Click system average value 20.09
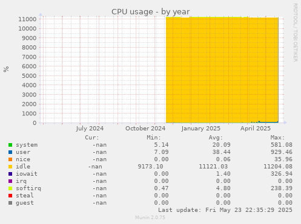Image resolution: width=301 pixels, height=224 pixels. (221, 145)
